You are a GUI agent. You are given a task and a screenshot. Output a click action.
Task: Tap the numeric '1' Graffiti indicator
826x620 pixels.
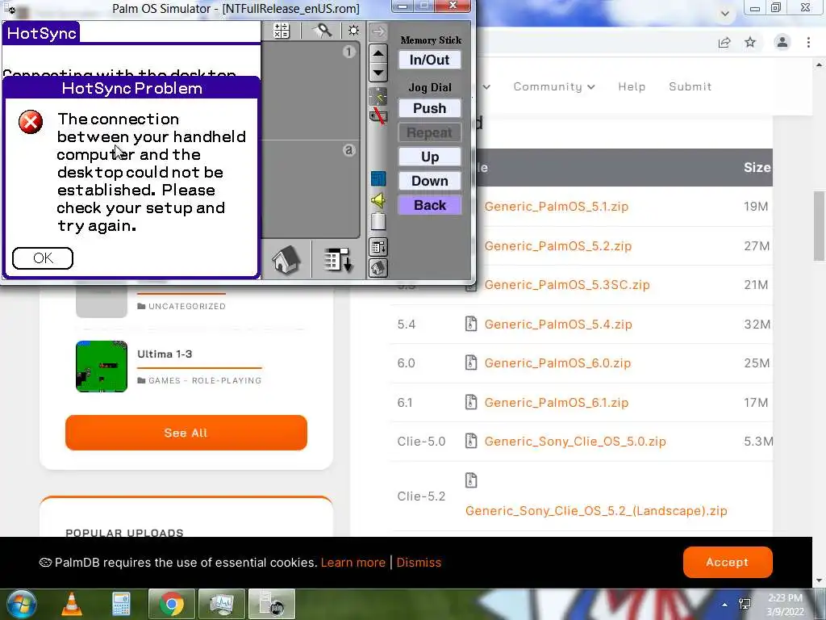click(x=348, y=52)
